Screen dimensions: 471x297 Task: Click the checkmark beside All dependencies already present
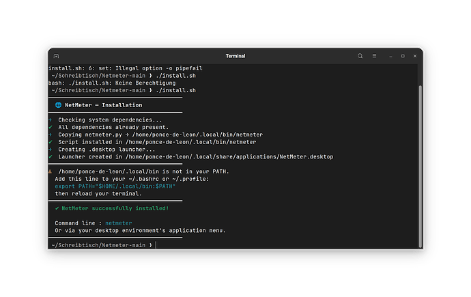click(50, 127)
